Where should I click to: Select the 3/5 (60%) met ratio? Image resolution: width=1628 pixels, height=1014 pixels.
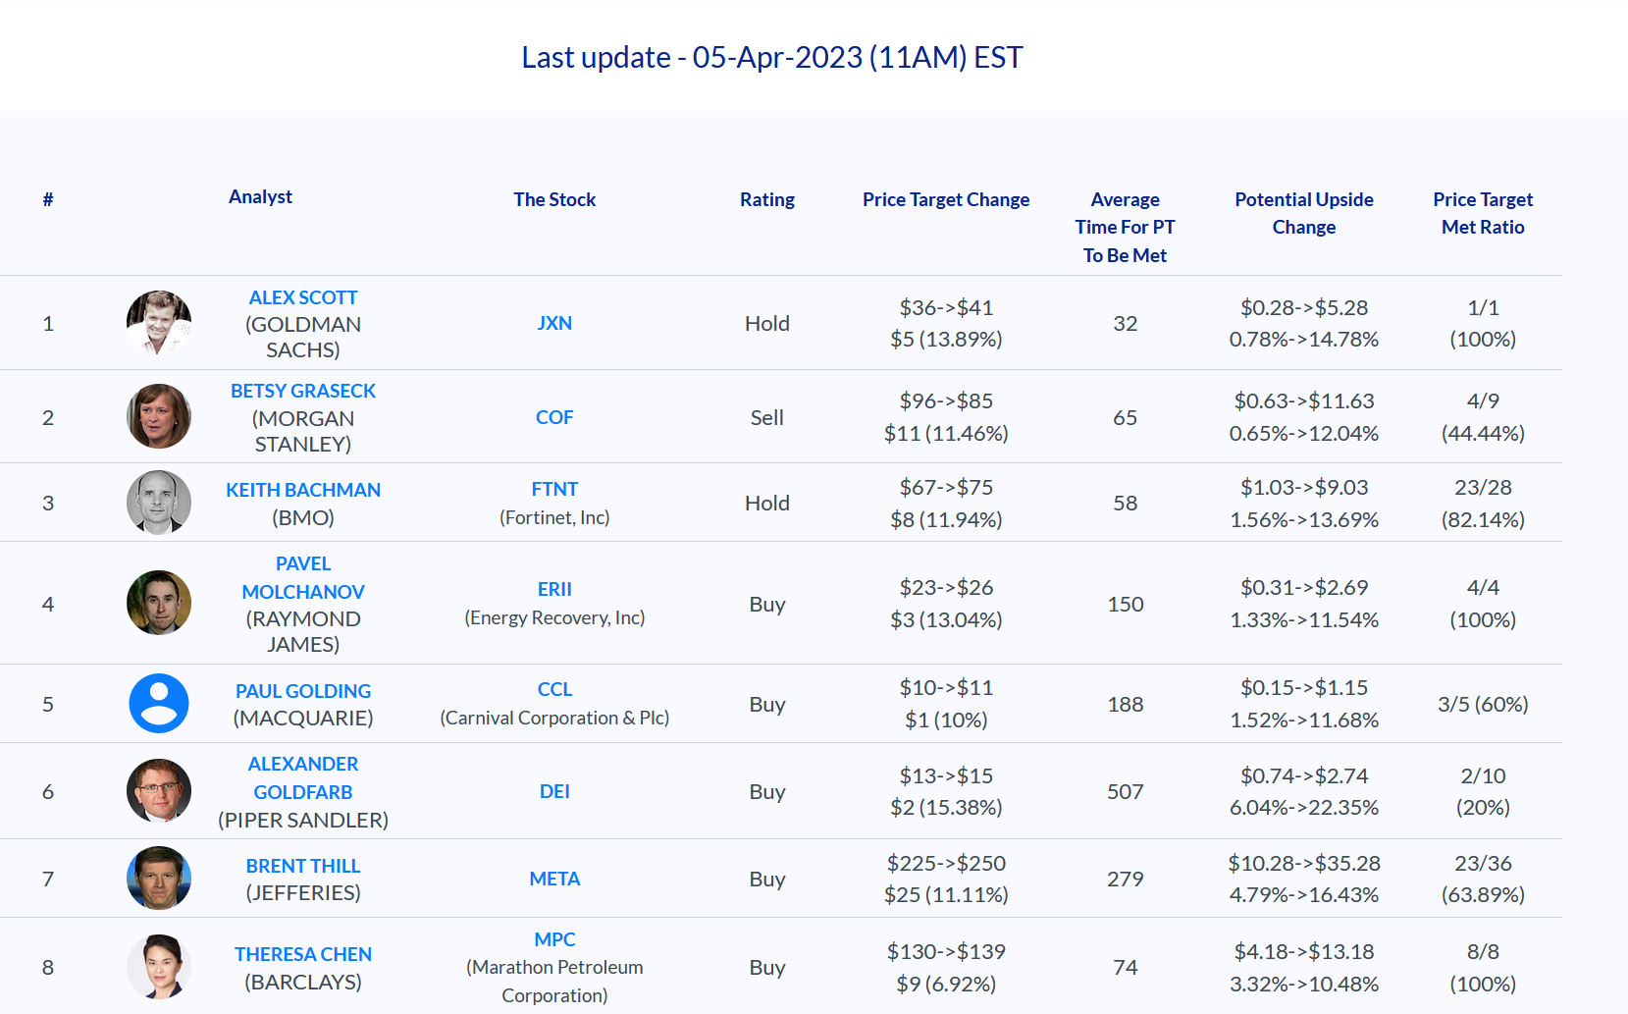pos(1483,704)
